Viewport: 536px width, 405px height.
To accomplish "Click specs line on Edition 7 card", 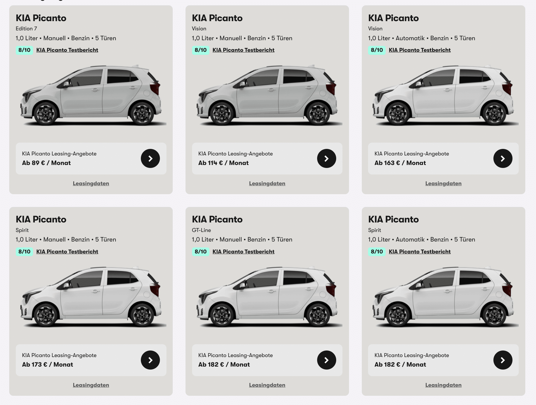I will [66, 38].
